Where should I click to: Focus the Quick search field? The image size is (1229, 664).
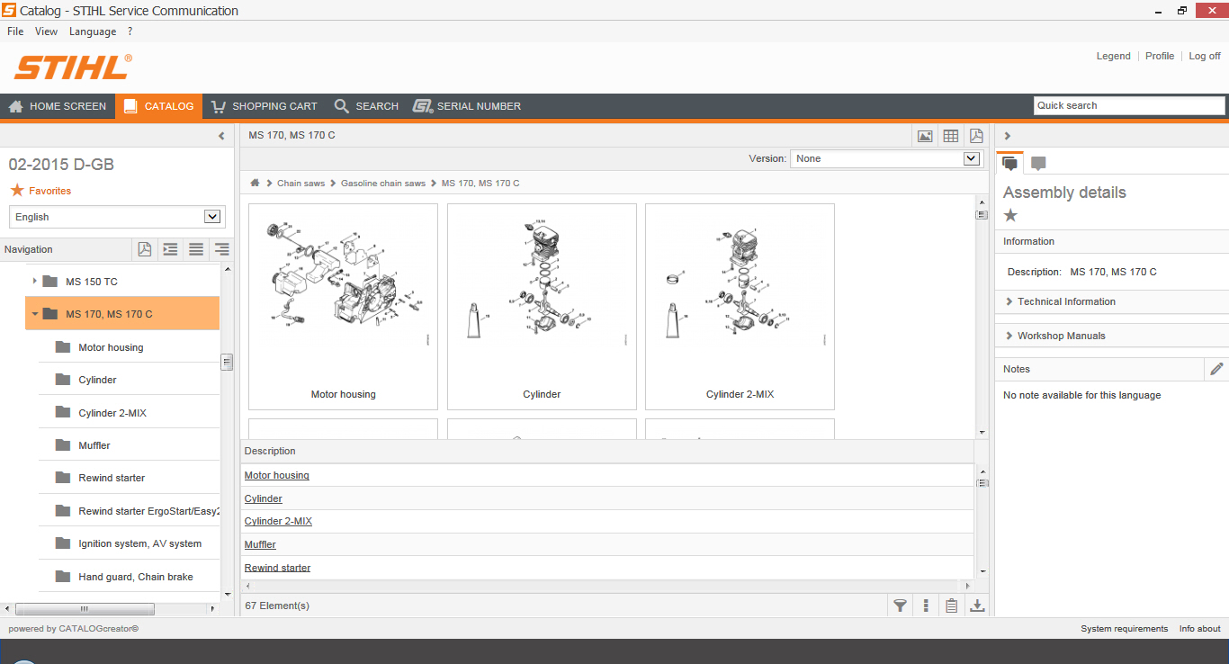click(1129, 105)
